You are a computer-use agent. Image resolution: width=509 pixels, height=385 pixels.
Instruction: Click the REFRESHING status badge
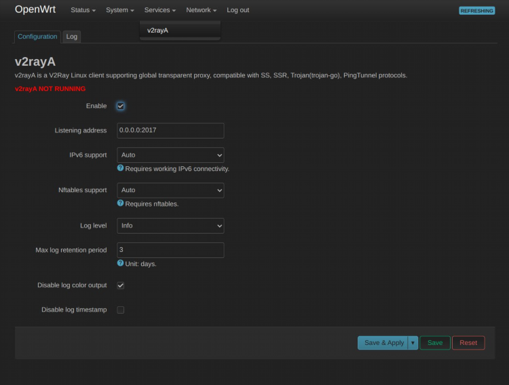tap(477, 11)
